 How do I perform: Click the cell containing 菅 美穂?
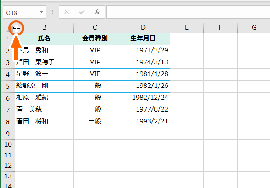pyautogui.click(x=44, y=110)
